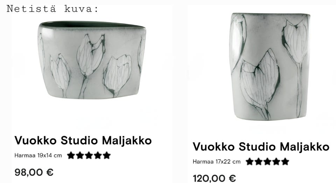Click fourth star of the right product rating
This screenshot has height=183, width=336.
click(276, 162)
